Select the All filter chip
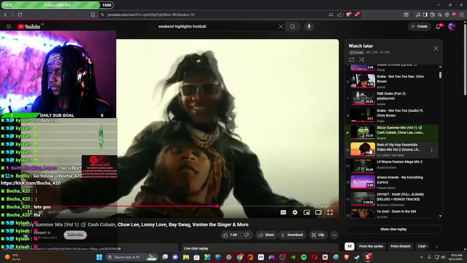Viewport: 467px width, 263px height. point(350,246)
